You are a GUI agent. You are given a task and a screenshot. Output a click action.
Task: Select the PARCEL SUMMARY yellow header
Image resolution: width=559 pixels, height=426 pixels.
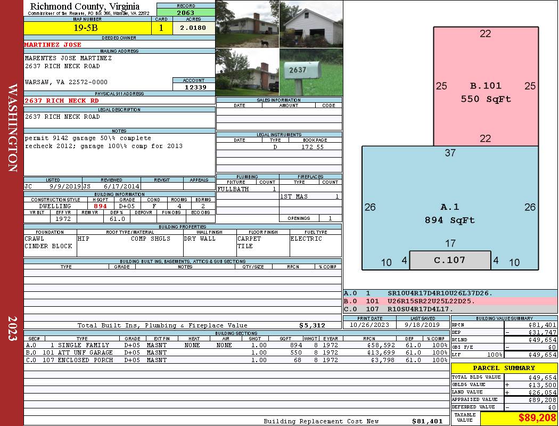click(504, 368)
